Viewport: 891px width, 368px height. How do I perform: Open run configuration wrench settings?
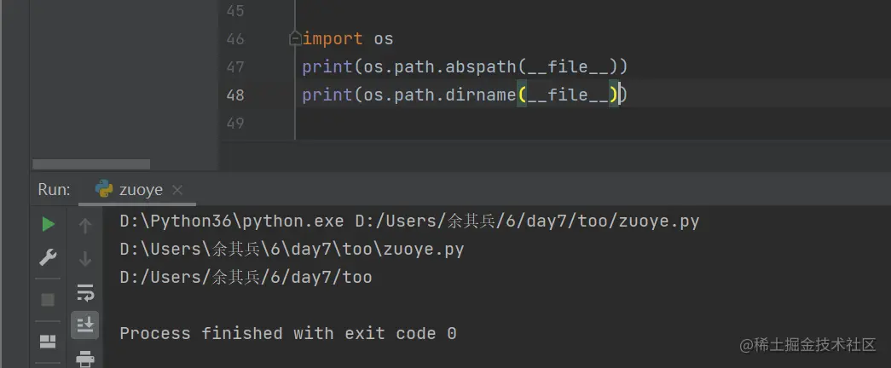(x=48, y=257)
